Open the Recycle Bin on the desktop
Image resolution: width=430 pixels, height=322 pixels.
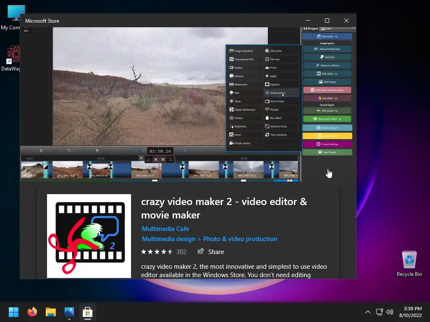(409, 264)
